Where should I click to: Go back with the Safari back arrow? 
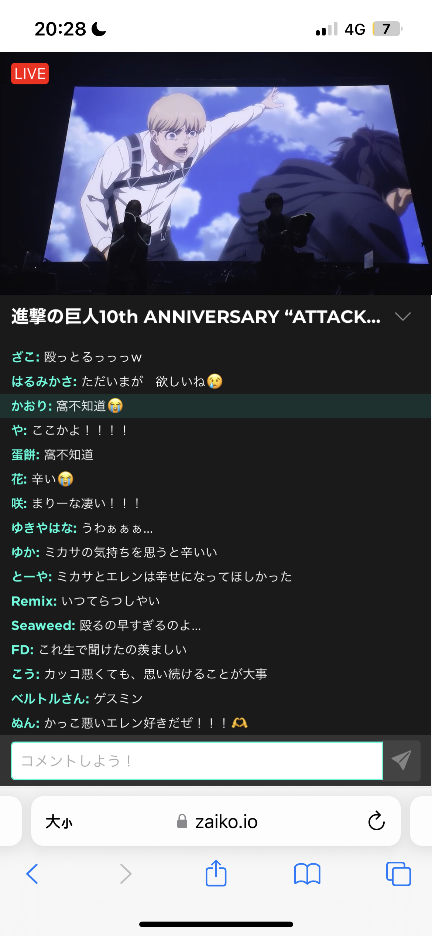(32, 874)
